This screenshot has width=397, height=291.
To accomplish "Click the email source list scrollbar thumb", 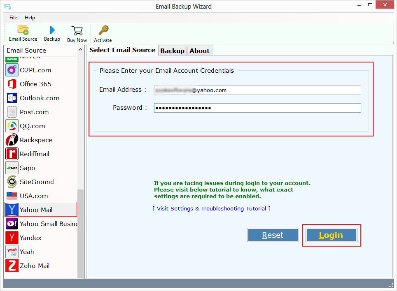I will (x=81, y=233).
